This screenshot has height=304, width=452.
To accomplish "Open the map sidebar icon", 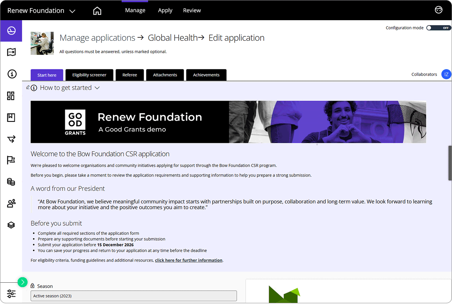I will [11, 52].
